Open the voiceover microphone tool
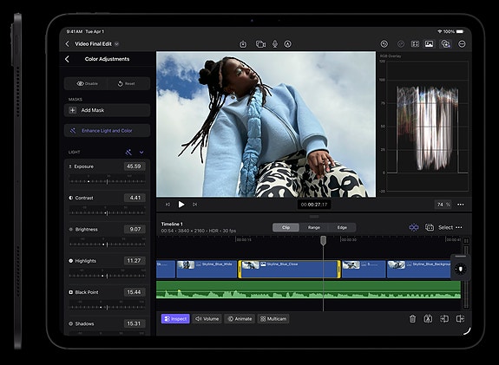The width and height of the screenshot is (499, 365). 275,44
